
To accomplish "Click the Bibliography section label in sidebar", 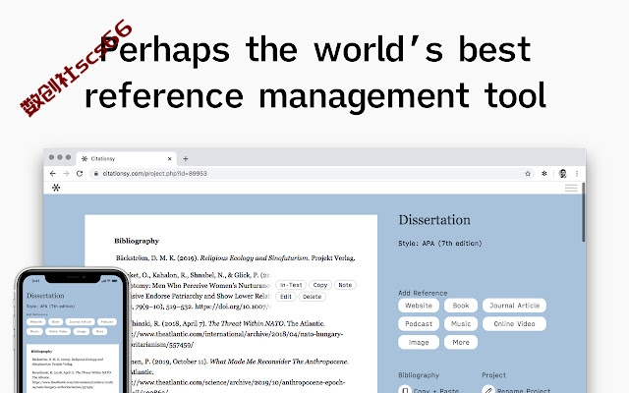I will click(419, 375).
